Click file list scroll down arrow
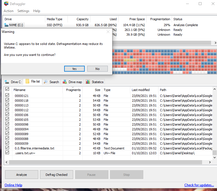Screen dimensions: 217x191 [x=214, y=158]
